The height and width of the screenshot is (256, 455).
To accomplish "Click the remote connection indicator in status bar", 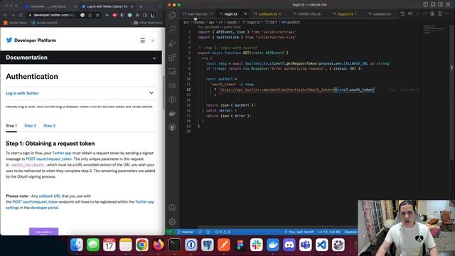I will click(171, 232).
